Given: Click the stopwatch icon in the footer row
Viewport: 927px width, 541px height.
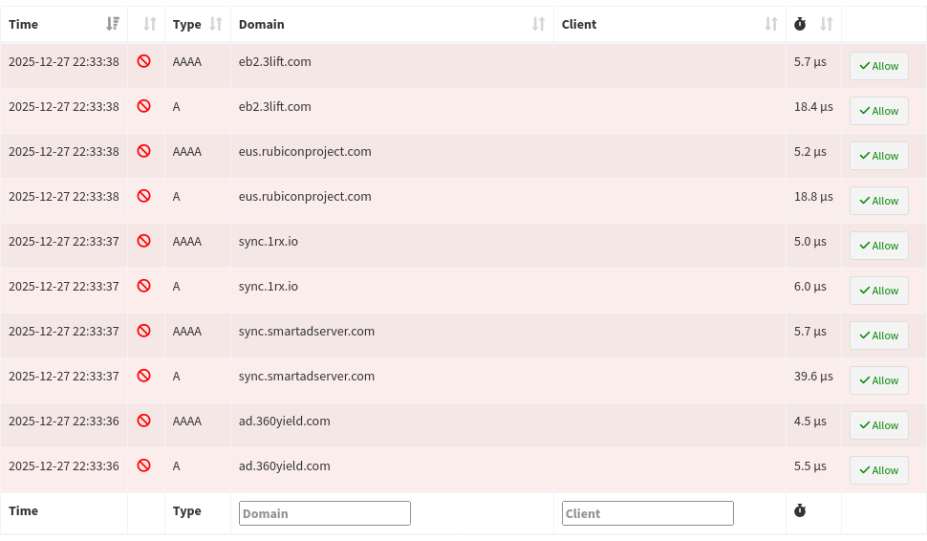Looking at the screenshot, I should pos(801,511).
